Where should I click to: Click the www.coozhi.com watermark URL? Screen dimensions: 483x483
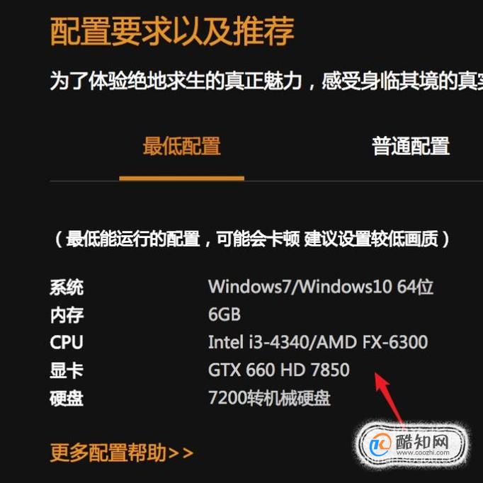pos(423,453)
